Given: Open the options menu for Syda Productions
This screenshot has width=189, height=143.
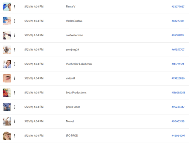Looking at the screenshot, I should coord(14,93).
